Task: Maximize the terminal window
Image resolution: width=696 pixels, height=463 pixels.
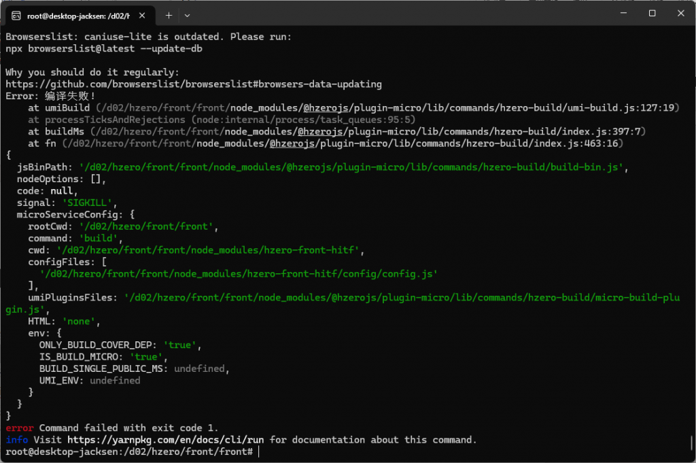Action: tap(652, 14)
